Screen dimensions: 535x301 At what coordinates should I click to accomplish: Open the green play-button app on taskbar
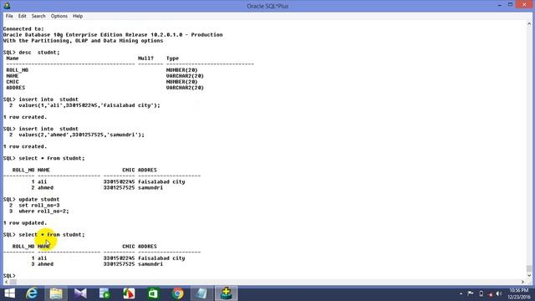pos(104,293)
